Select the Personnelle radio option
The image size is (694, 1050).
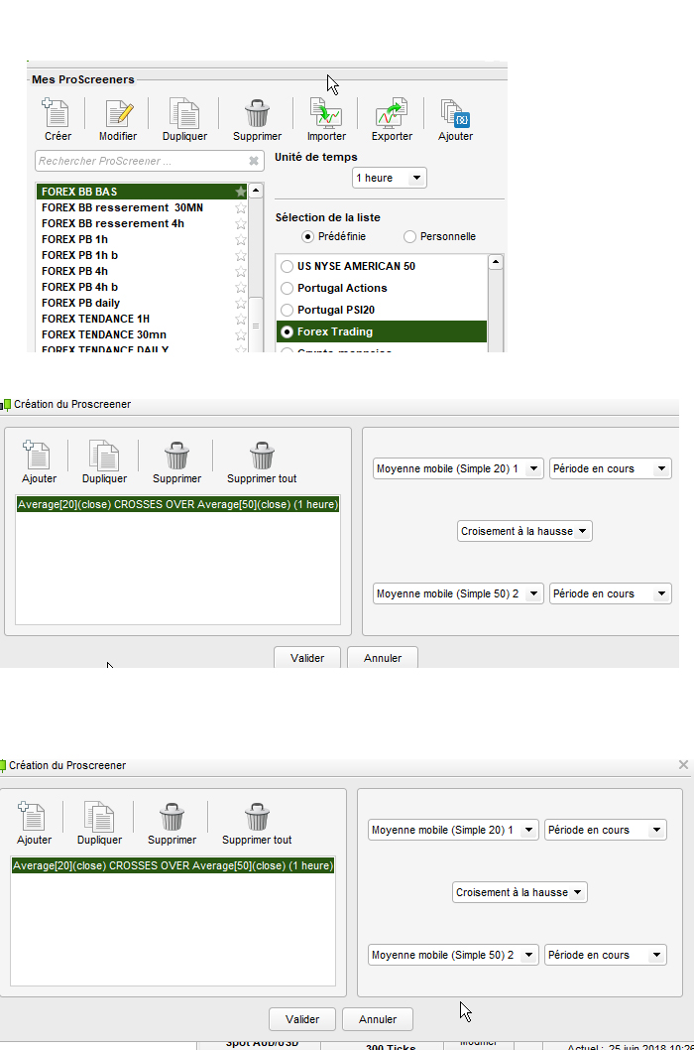pos(409,236)
